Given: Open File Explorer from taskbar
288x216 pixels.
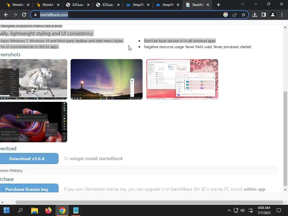Looking at the screenshot, I should (34, 210).
